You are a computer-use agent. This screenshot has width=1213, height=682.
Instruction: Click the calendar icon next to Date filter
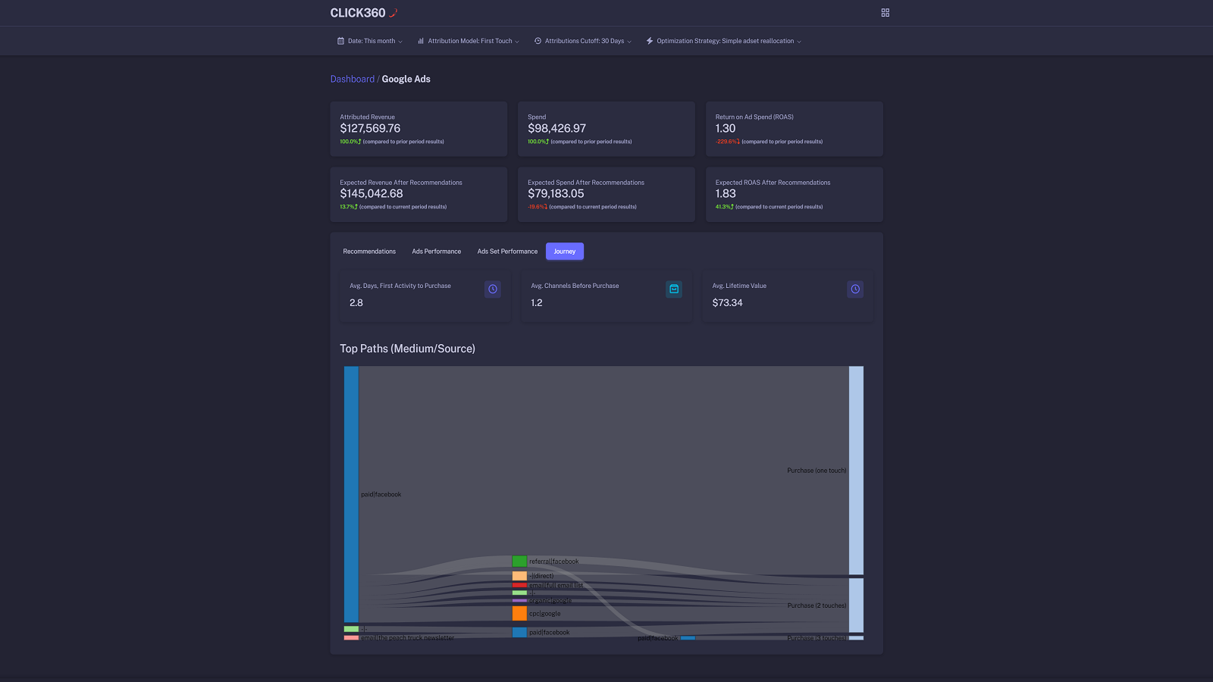[339, 41]
